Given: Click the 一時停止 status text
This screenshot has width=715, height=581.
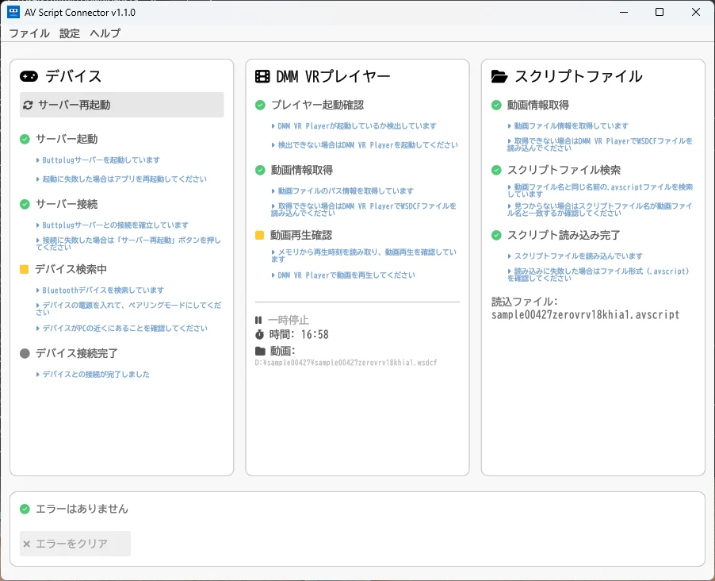Looking at the screenshot, I should click(x=289, y=320).
